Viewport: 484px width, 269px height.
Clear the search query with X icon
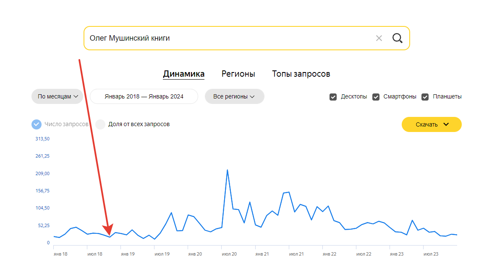point(379,39)
